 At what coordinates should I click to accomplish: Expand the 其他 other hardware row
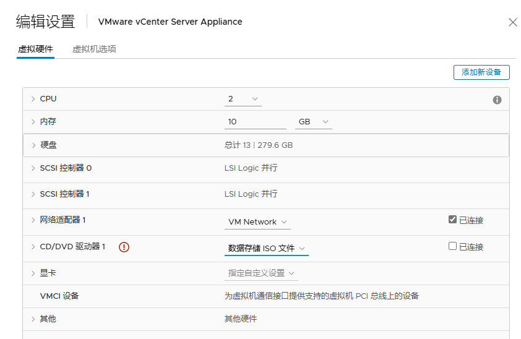pyautogui.click(x=33, y=319)
